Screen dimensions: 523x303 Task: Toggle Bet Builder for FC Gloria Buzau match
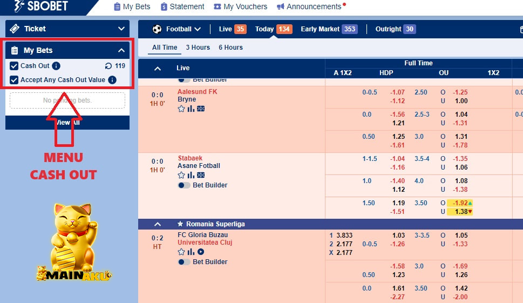pos(184,262)
